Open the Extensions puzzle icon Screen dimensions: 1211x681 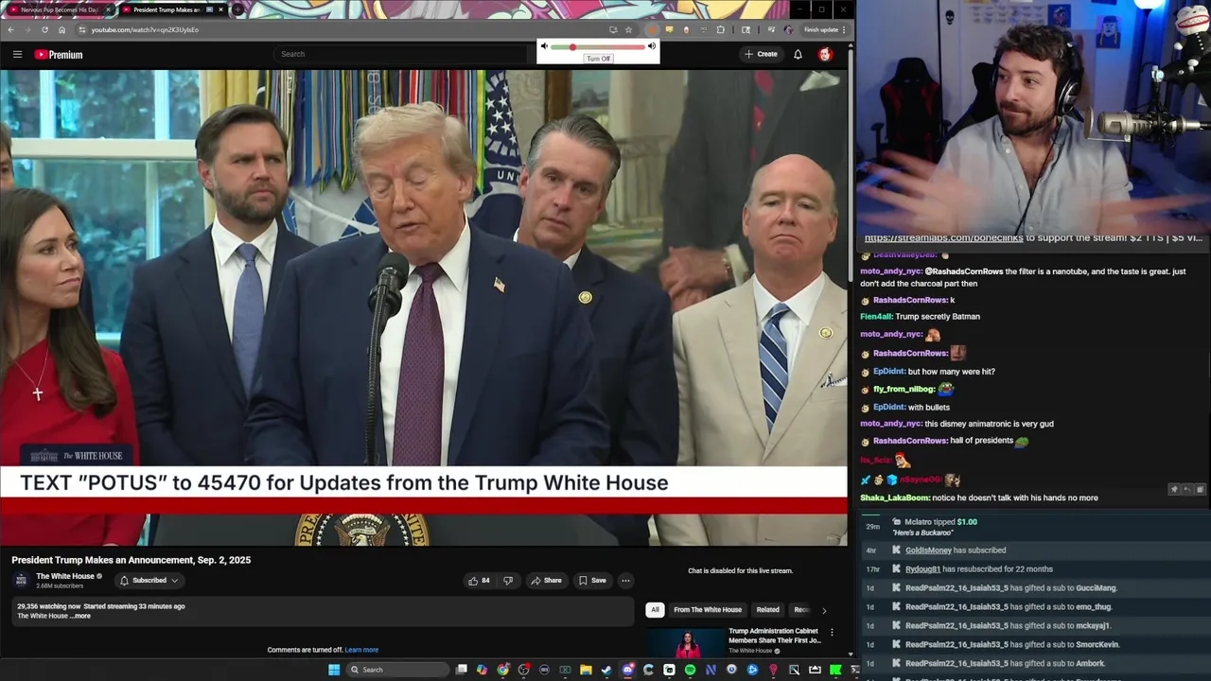point(721,29)
